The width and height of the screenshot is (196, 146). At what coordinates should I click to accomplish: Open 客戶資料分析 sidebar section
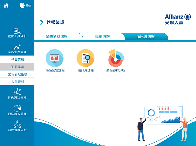17,126
